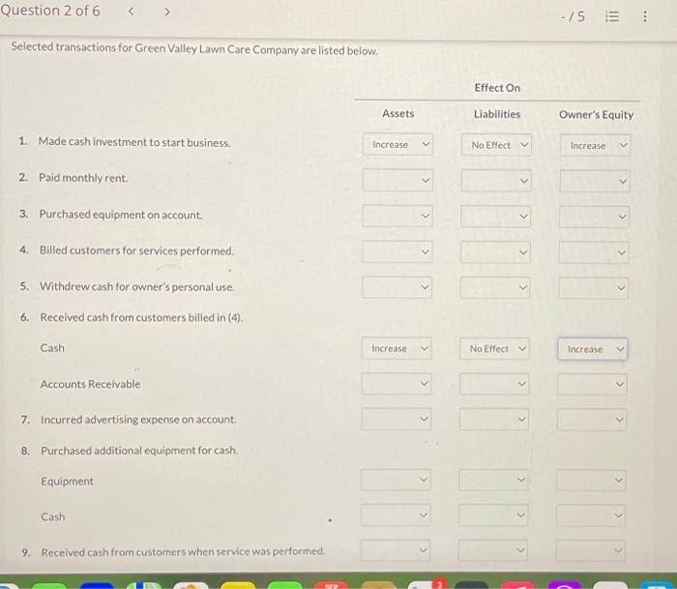
Task: Open Assets dropdown for Equipment row
Action: pos(396,480)
